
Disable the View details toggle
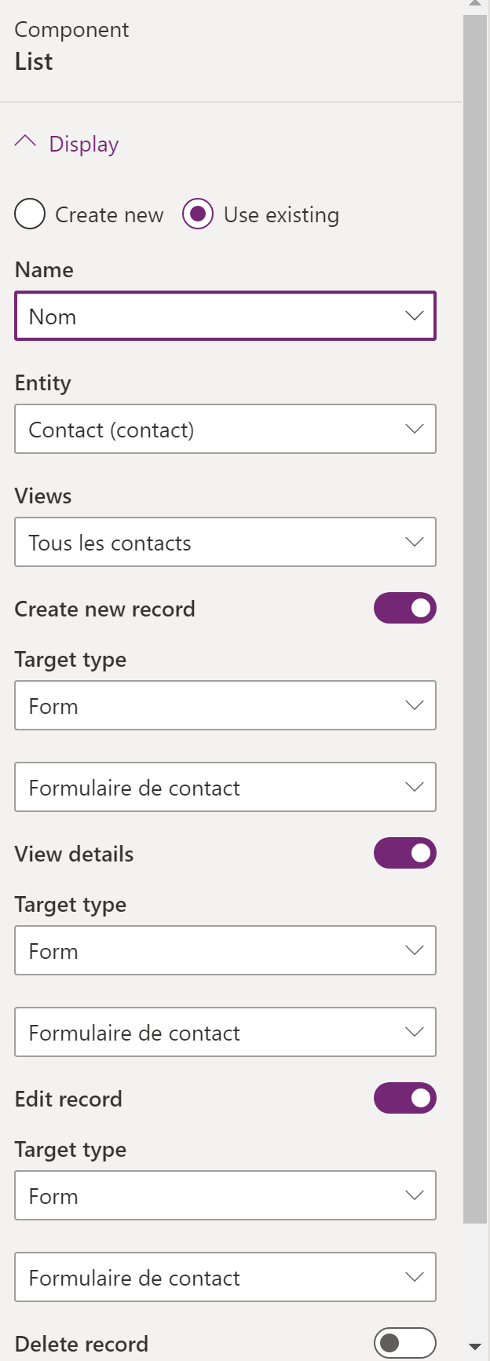404,854
